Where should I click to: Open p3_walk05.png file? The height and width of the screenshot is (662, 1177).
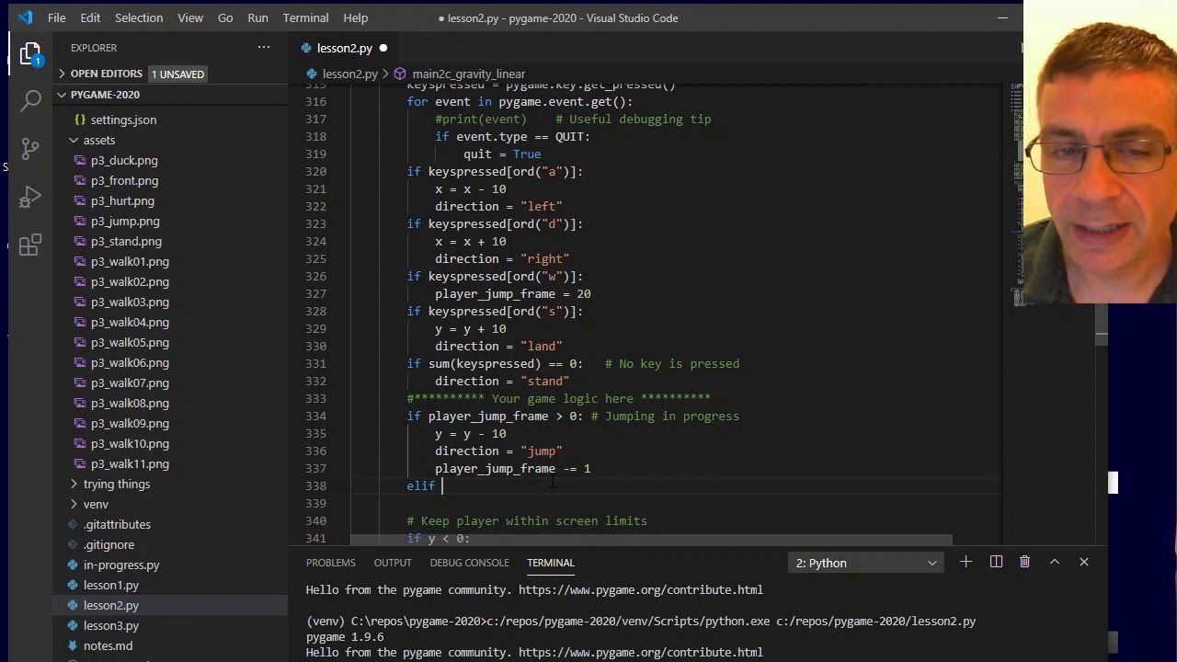pyautogui.click(x=130, y=343)
